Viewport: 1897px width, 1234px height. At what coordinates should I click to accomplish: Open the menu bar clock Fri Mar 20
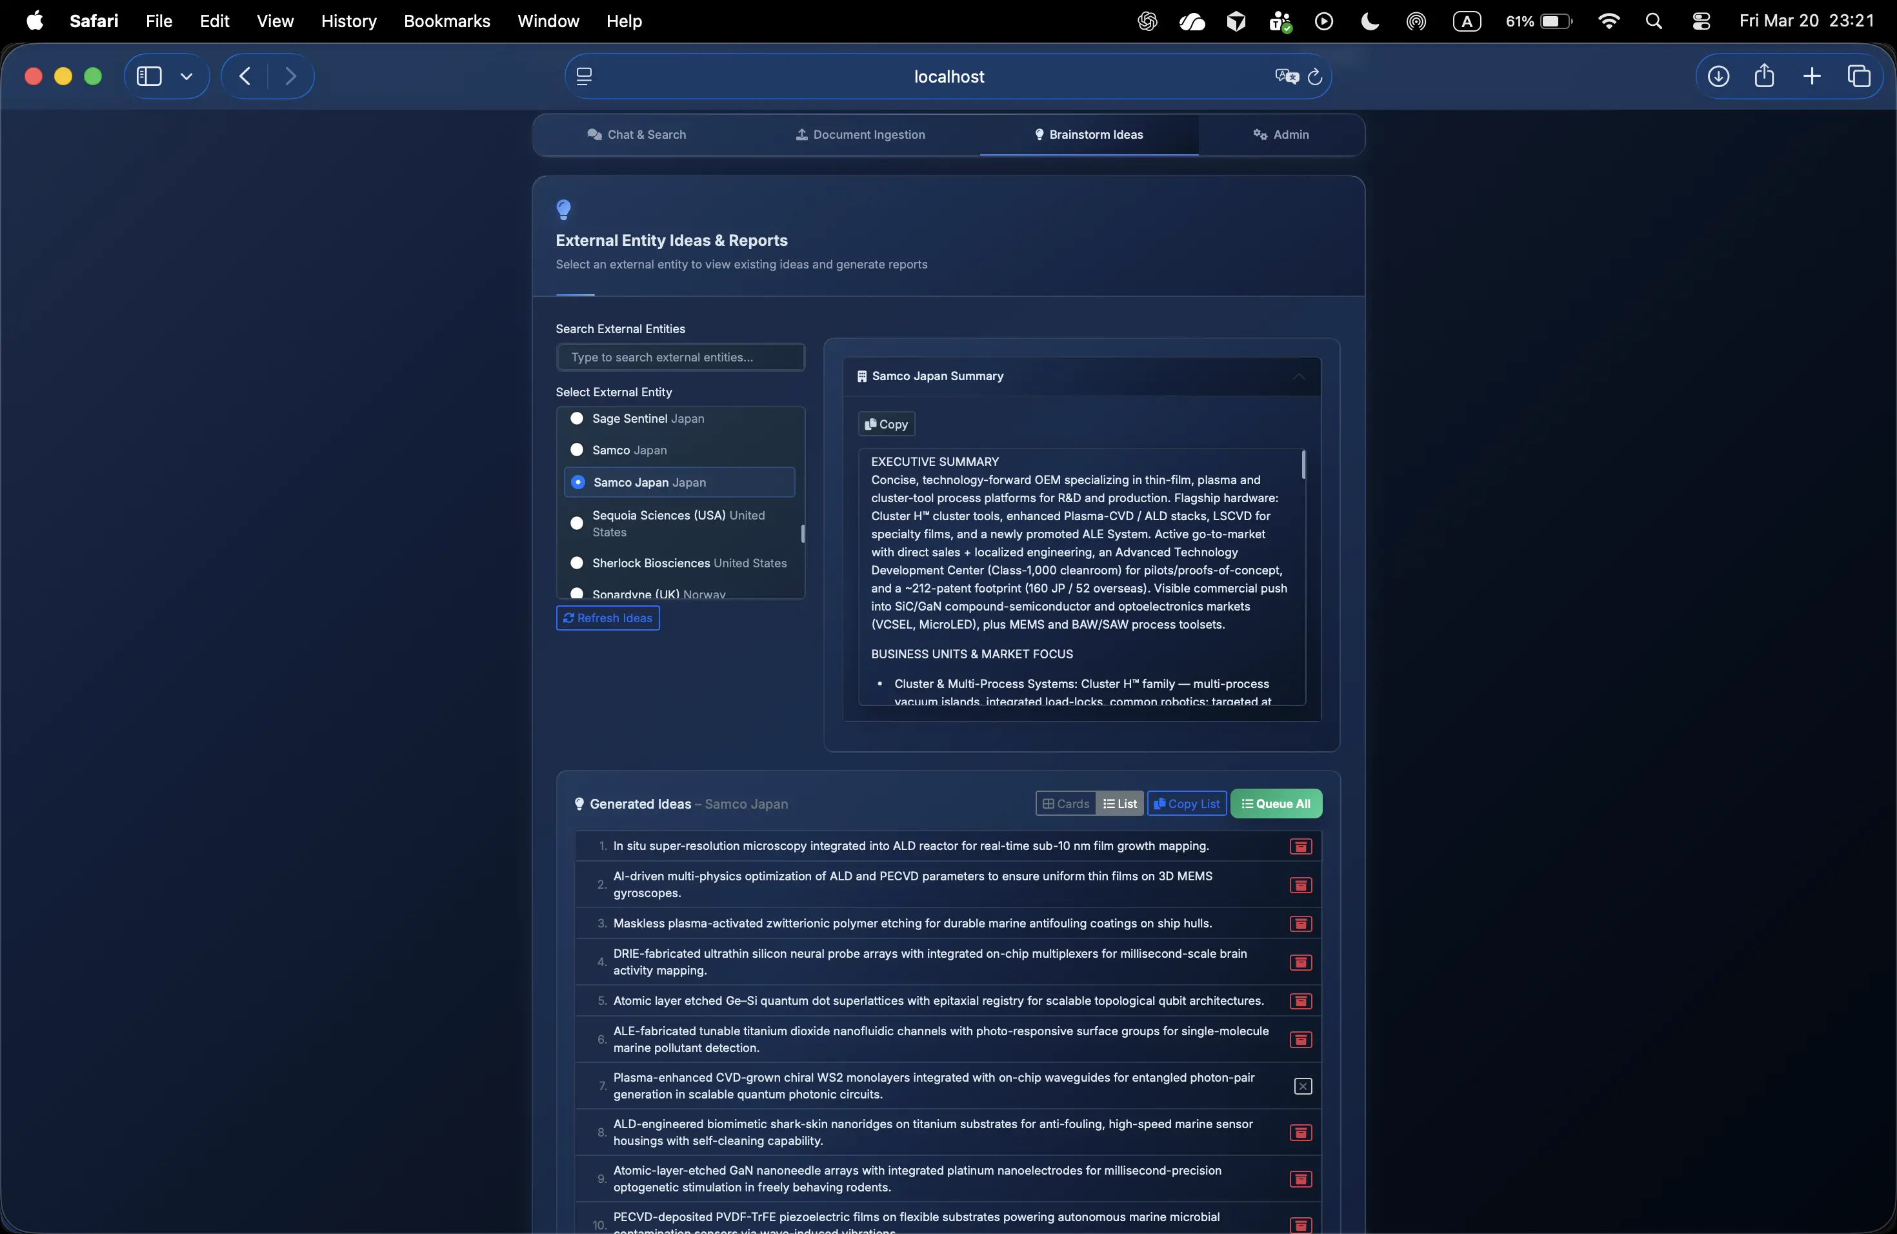[x=1806, y=21]
